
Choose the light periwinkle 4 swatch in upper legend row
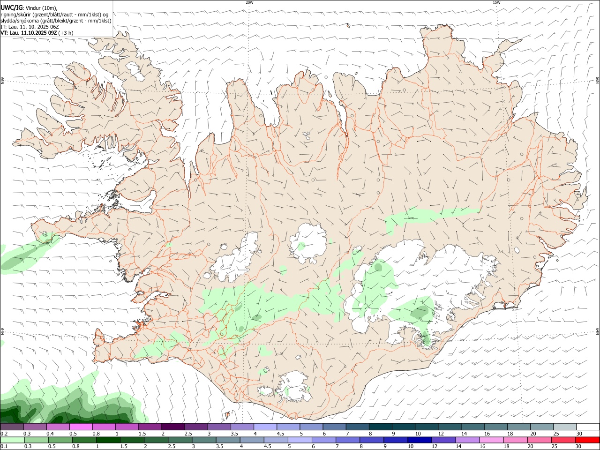265,427
